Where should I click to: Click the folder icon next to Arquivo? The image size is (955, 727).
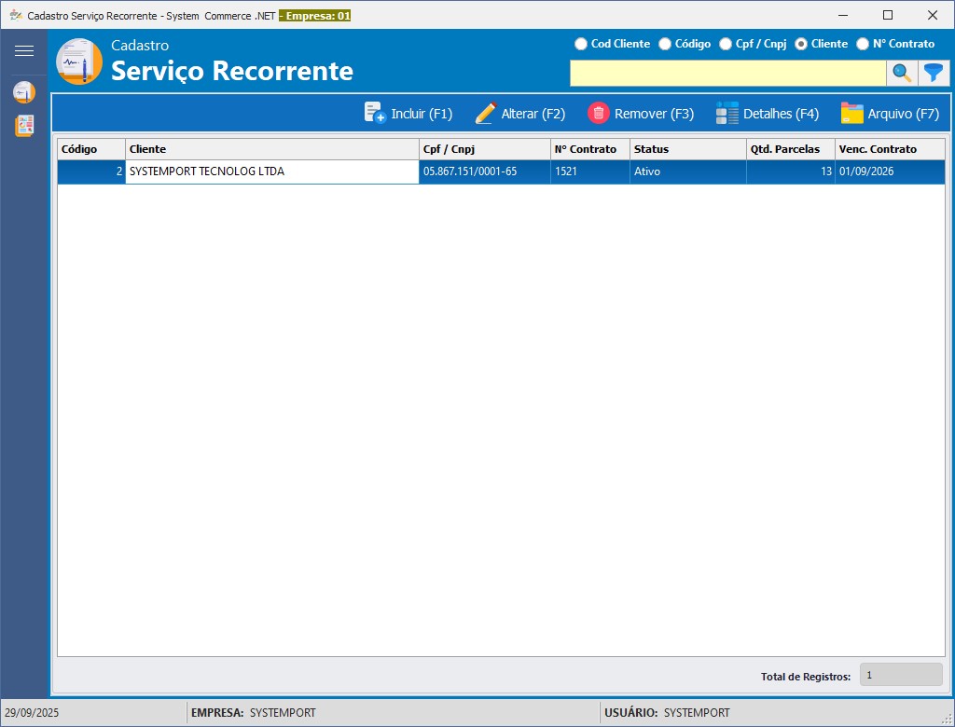pos(852,113)
